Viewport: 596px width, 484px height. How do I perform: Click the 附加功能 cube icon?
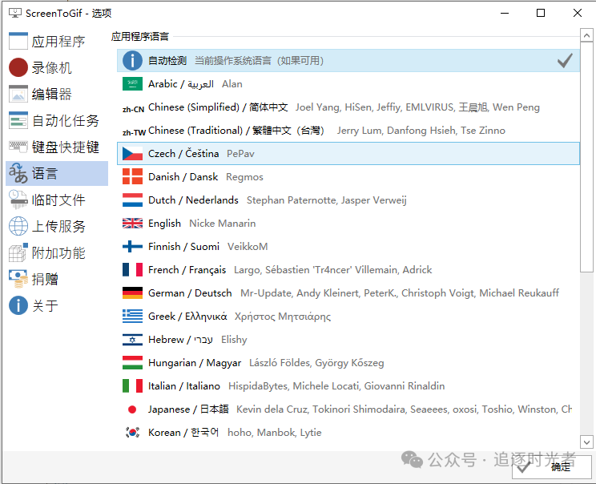coord(18,252)
